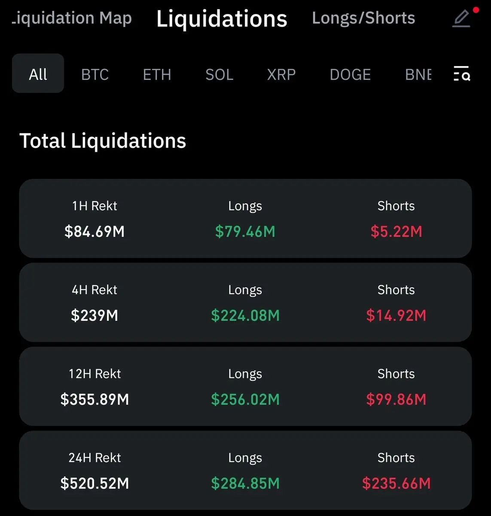Choose the SOL coin filter
Image resolution: width=491 pixels, height=516 pixels.
click(219, 74)
